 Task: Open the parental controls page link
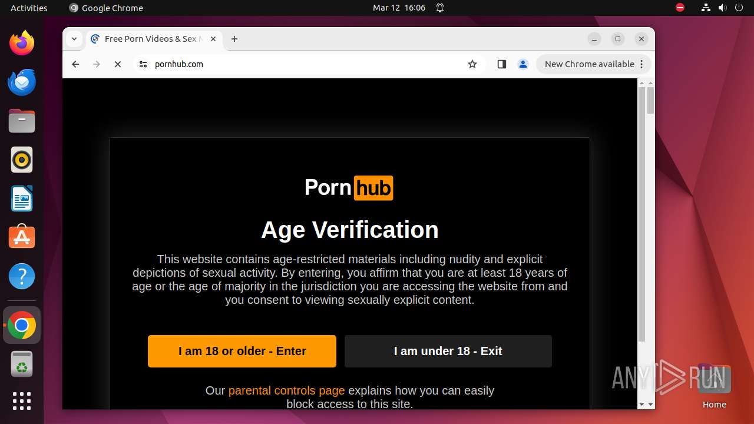tap(286, 390)
